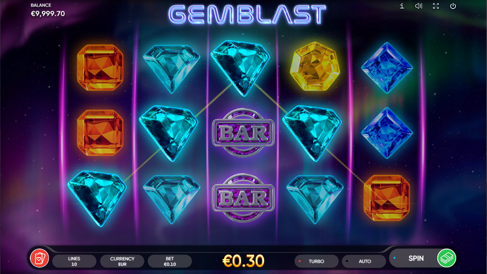Open the game info icon
Image resolution: width=487 pixels, height=274 pixels.
pyautogui.click(x=402, y=6)
